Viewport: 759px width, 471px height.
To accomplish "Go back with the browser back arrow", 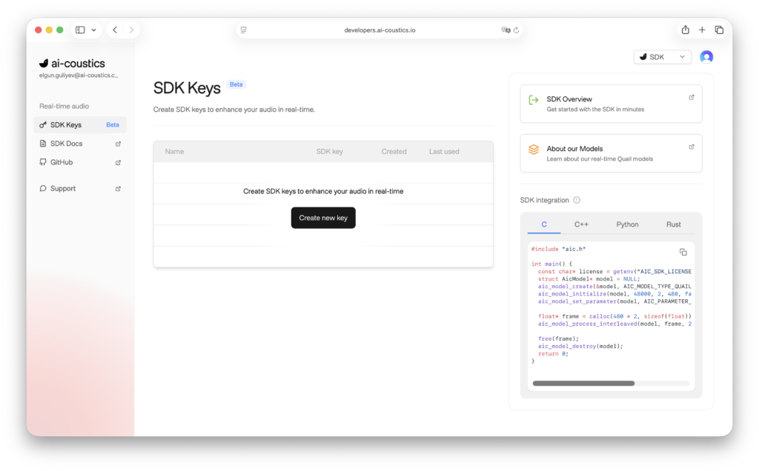I will pyautogui.click(x=115, y=30).
